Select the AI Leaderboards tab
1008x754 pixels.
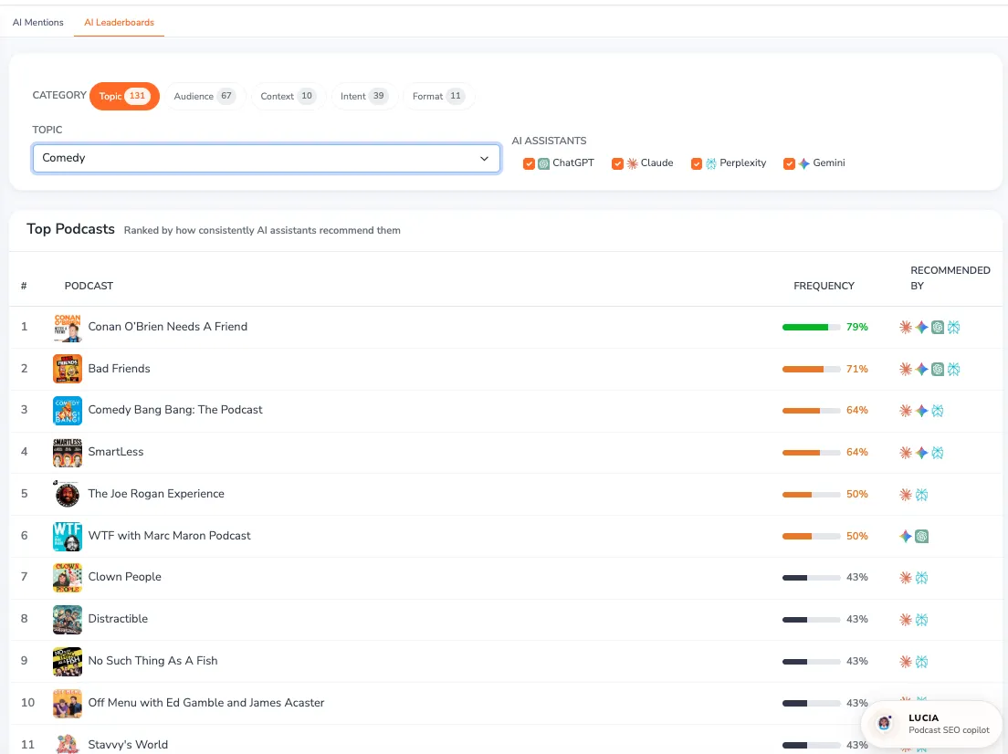click(x=119, y=22)
